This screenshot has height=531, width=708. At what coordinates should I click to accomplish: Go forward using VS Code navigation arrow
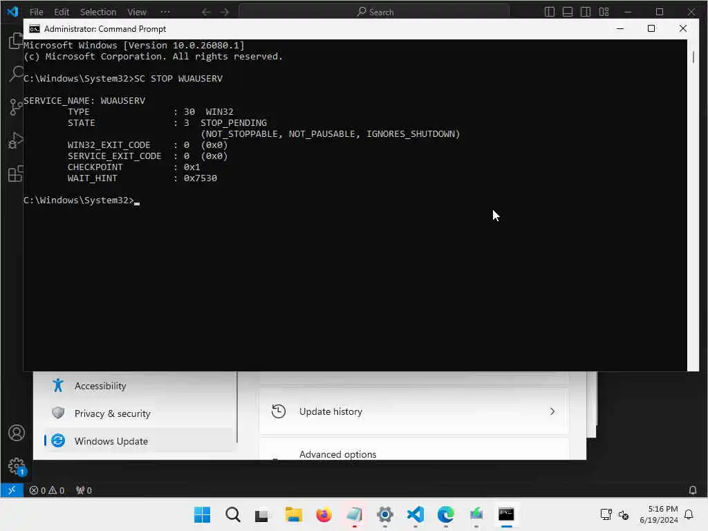[225, 12]
